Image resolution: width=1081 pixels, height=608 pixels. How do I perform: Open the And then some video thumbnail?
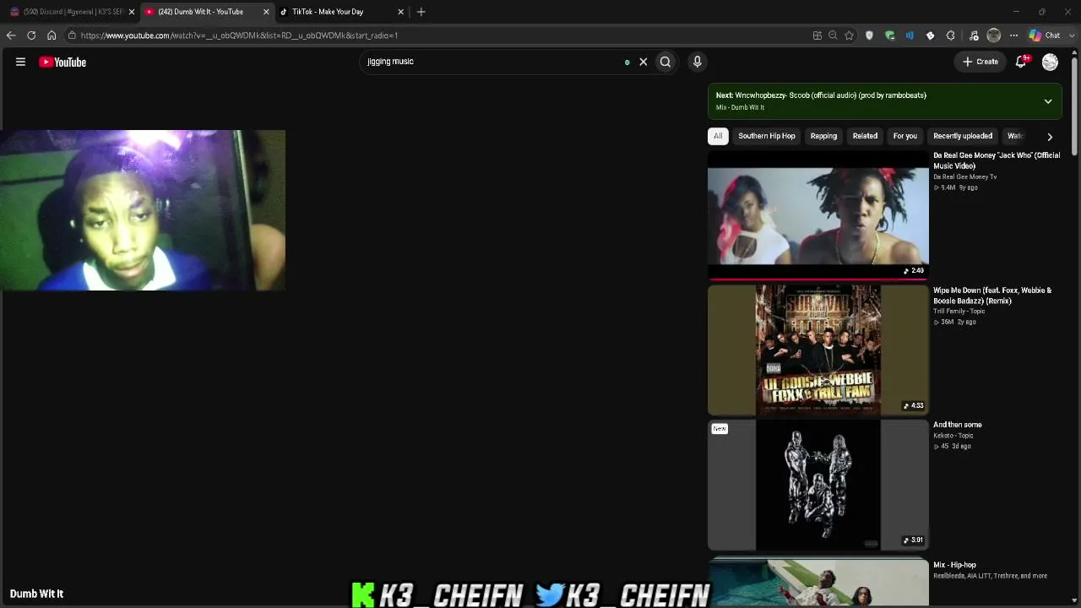pos(818,485)
